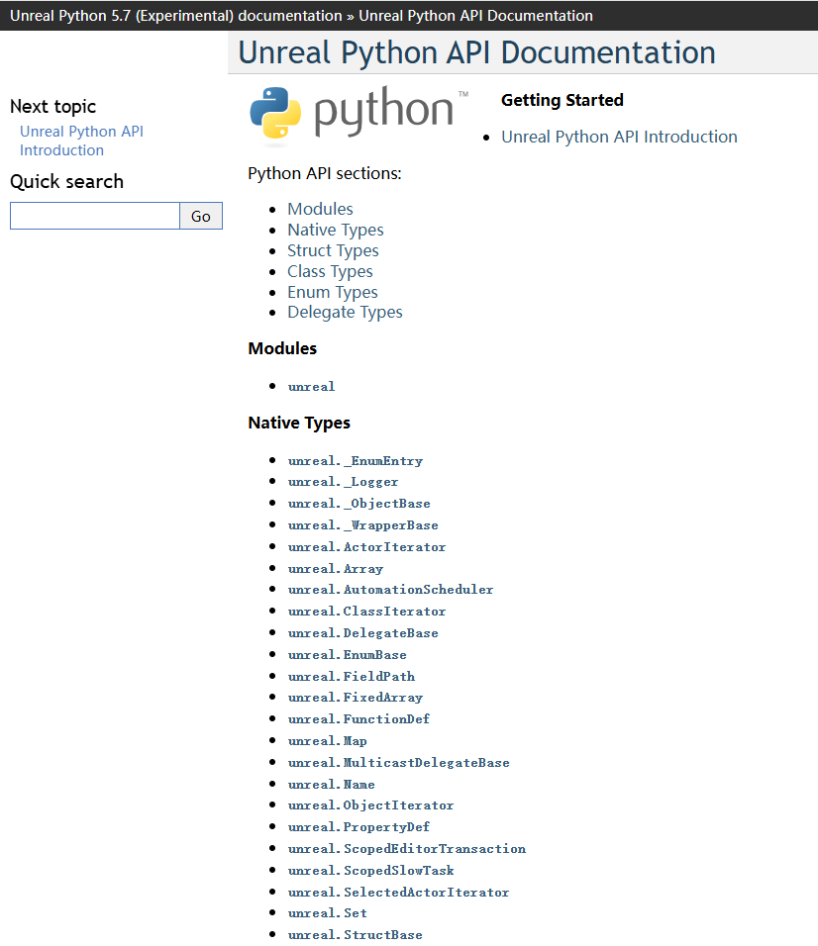Click the bold 'Modules' section heading
The width and height of the screenshot is (818, 946).
click(x=282, y=348)
